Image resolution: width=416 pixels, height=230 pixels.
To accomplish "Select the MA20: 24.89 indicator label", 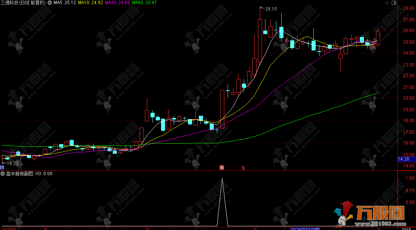I will click(117, 3).
